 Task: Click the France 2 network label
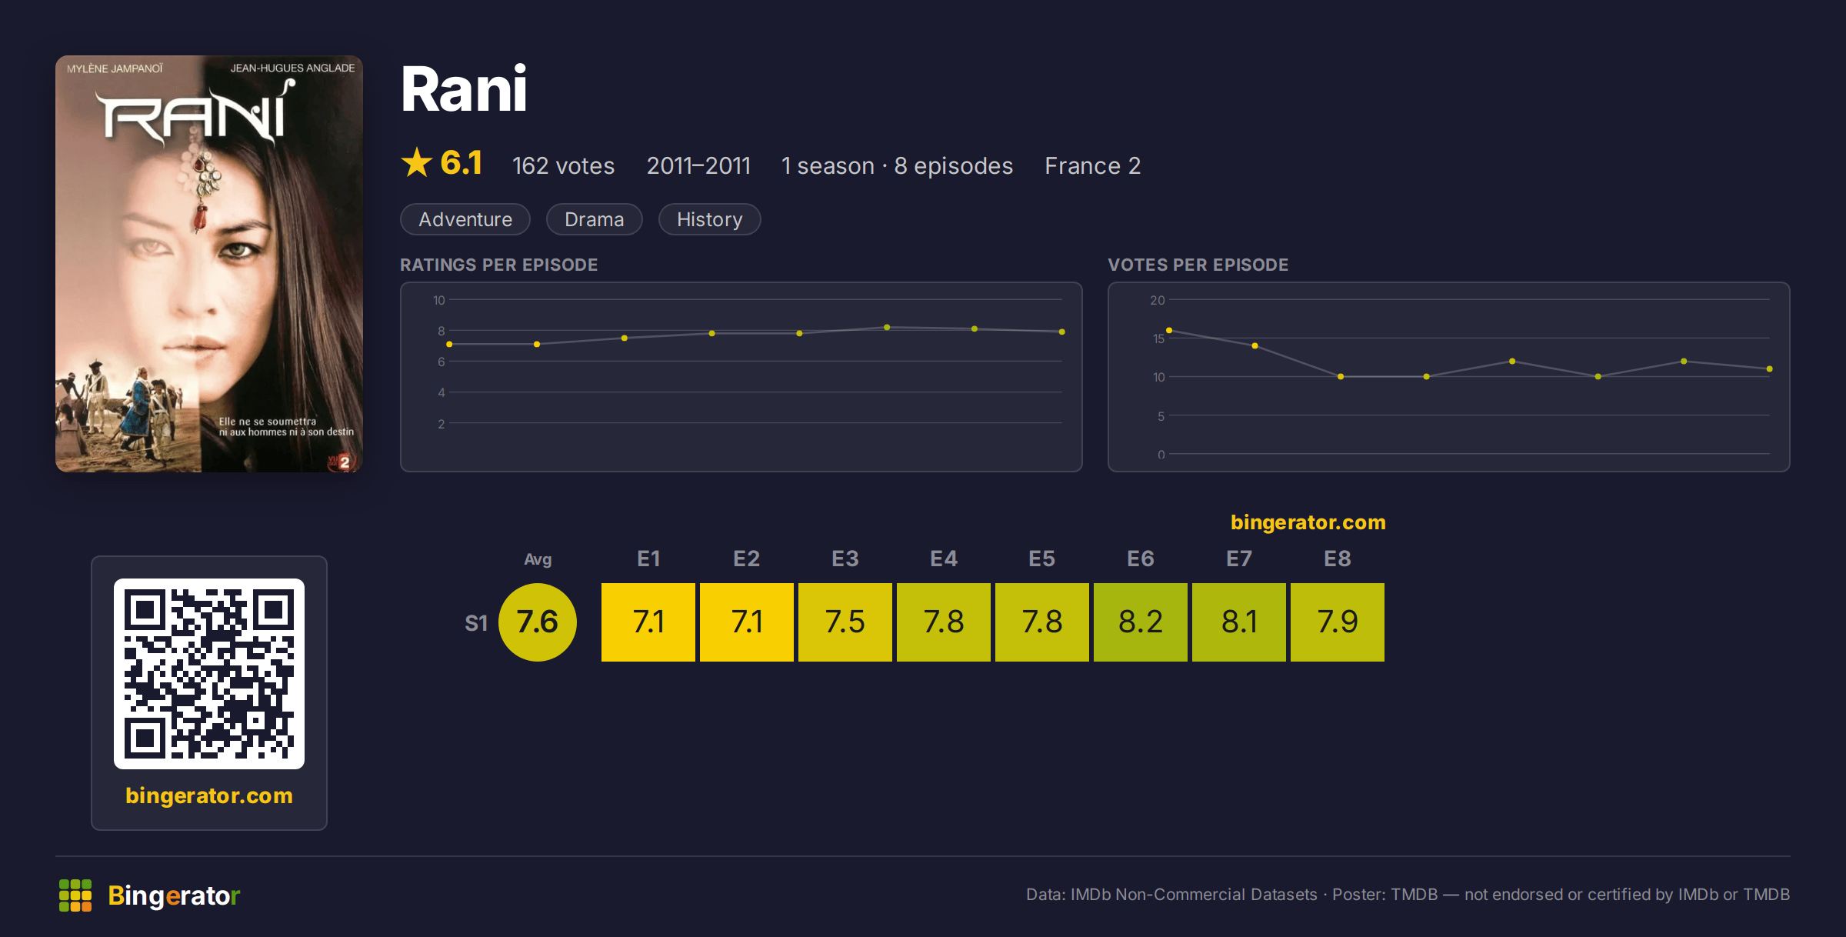click(x=1092, y=165)
